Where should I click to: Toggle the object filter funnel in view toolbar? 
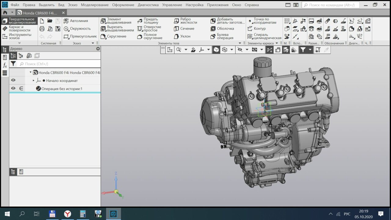[302, 50]
